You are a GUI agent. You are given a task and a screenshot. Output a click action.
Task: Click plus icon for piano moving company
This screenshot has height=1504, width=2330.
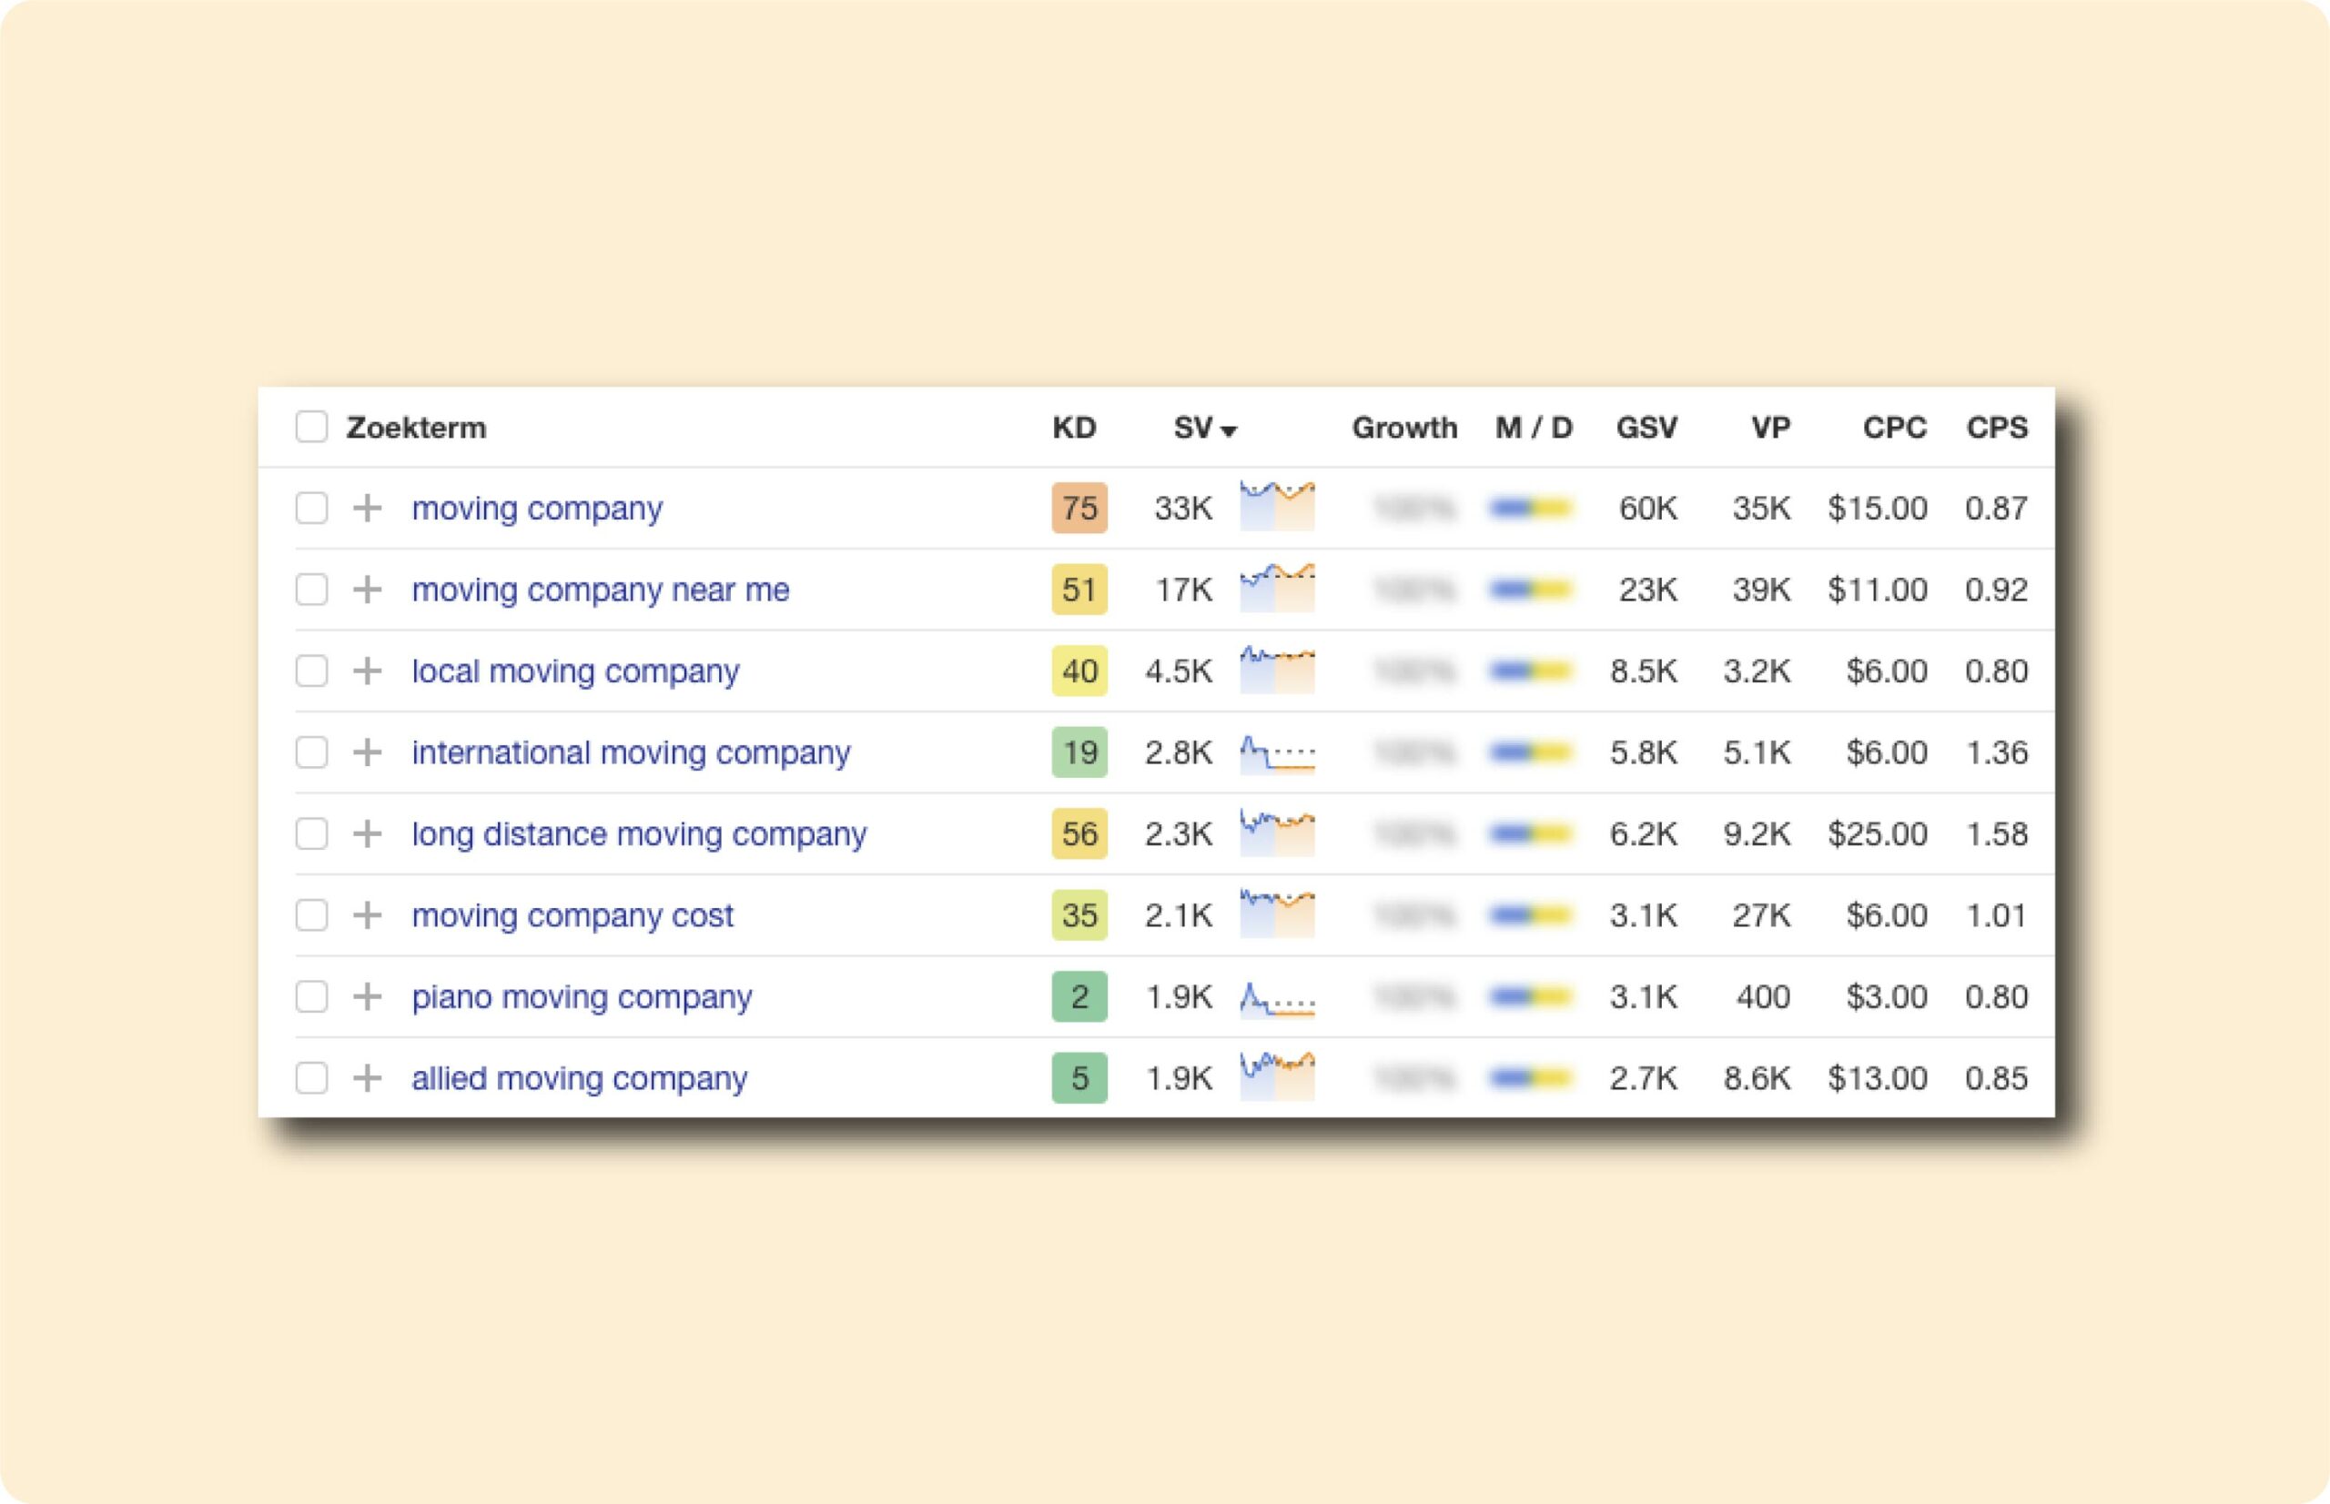368,996
